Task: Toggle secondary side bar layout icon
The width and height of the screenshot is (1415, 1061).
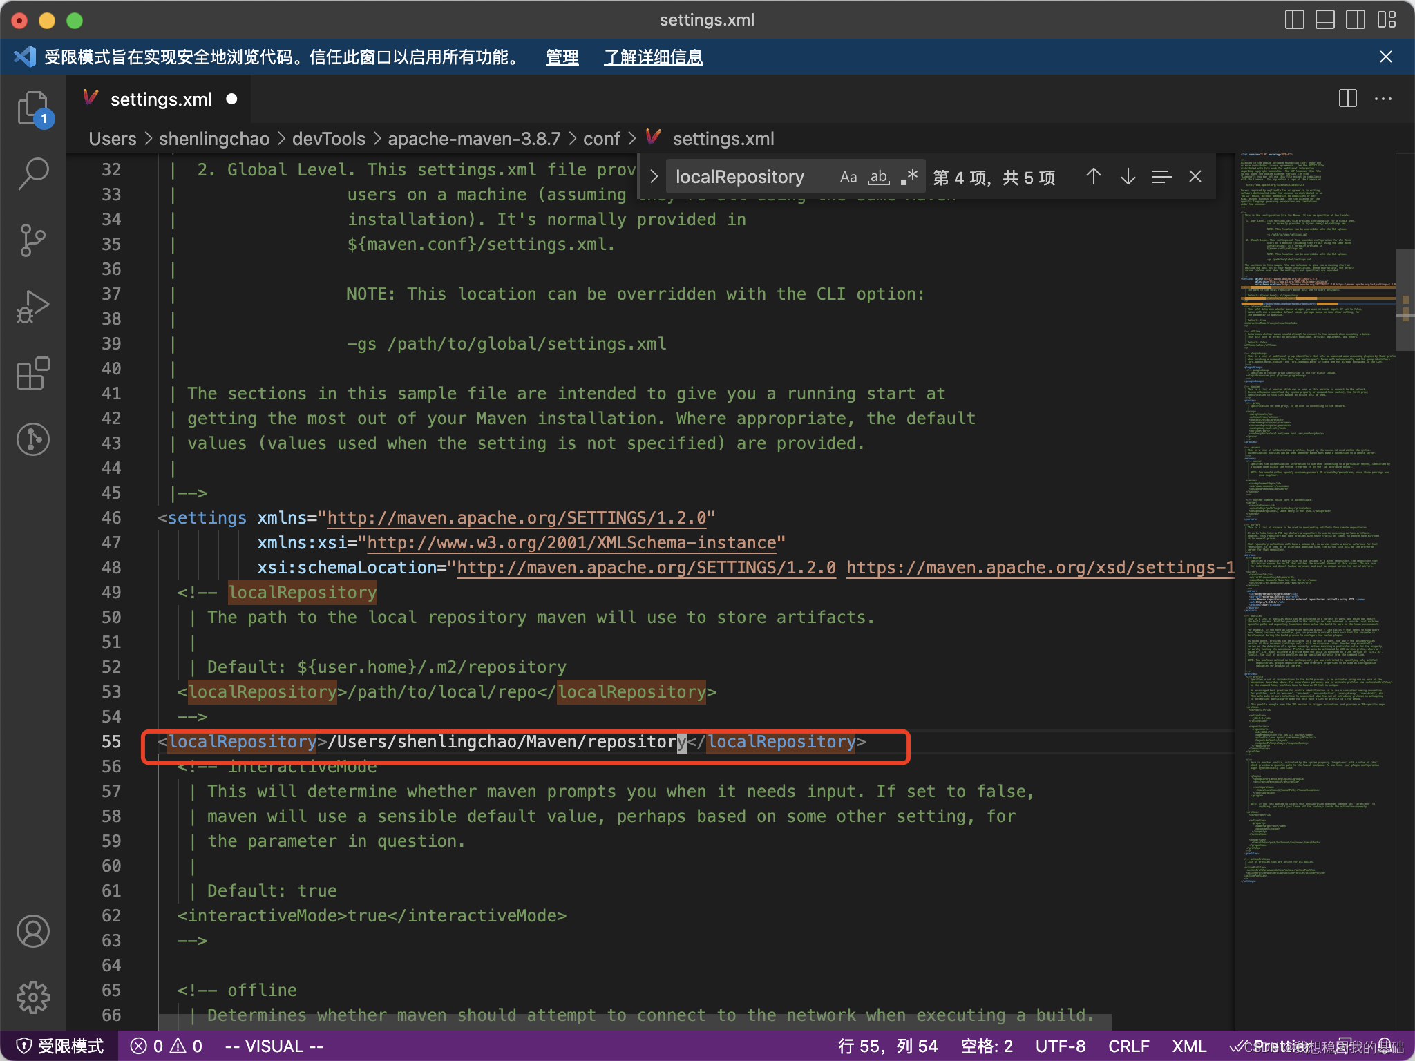Action: click(x=1355, y=20)
